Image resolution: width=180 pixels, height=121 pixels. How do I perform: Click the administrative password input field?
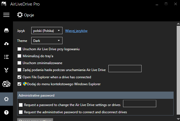140,104
